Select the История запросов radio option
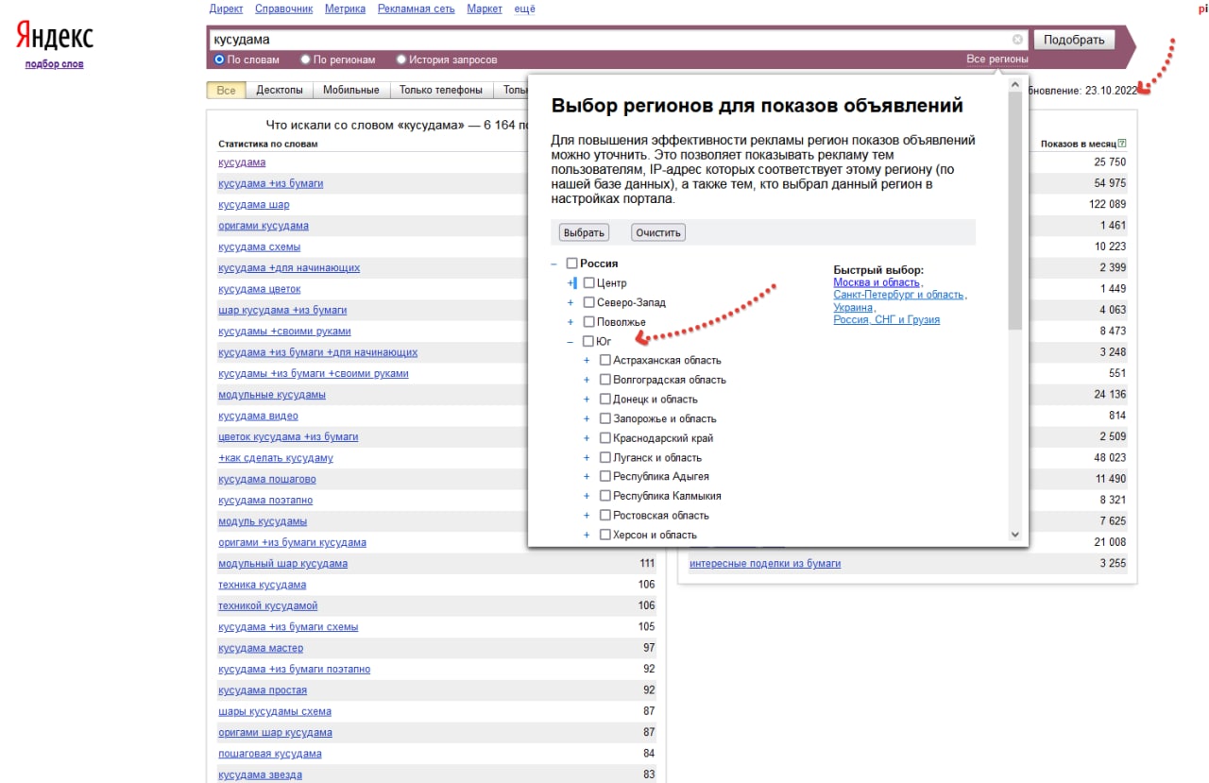This screenshot has height=783, width=1209. (401, 60)
